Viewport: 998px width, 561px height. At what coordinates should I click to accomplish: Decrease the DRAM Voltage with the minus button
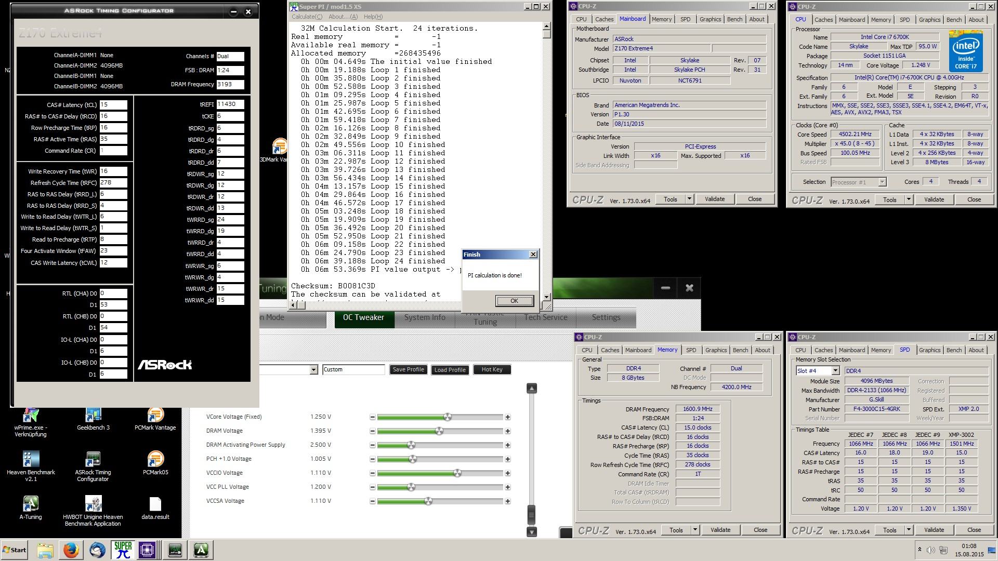373,431
